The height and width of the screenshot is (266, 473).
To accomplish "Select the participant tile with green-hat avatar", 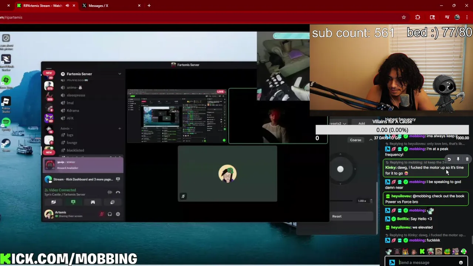I will pyautogui.click(x=227, y=174).
